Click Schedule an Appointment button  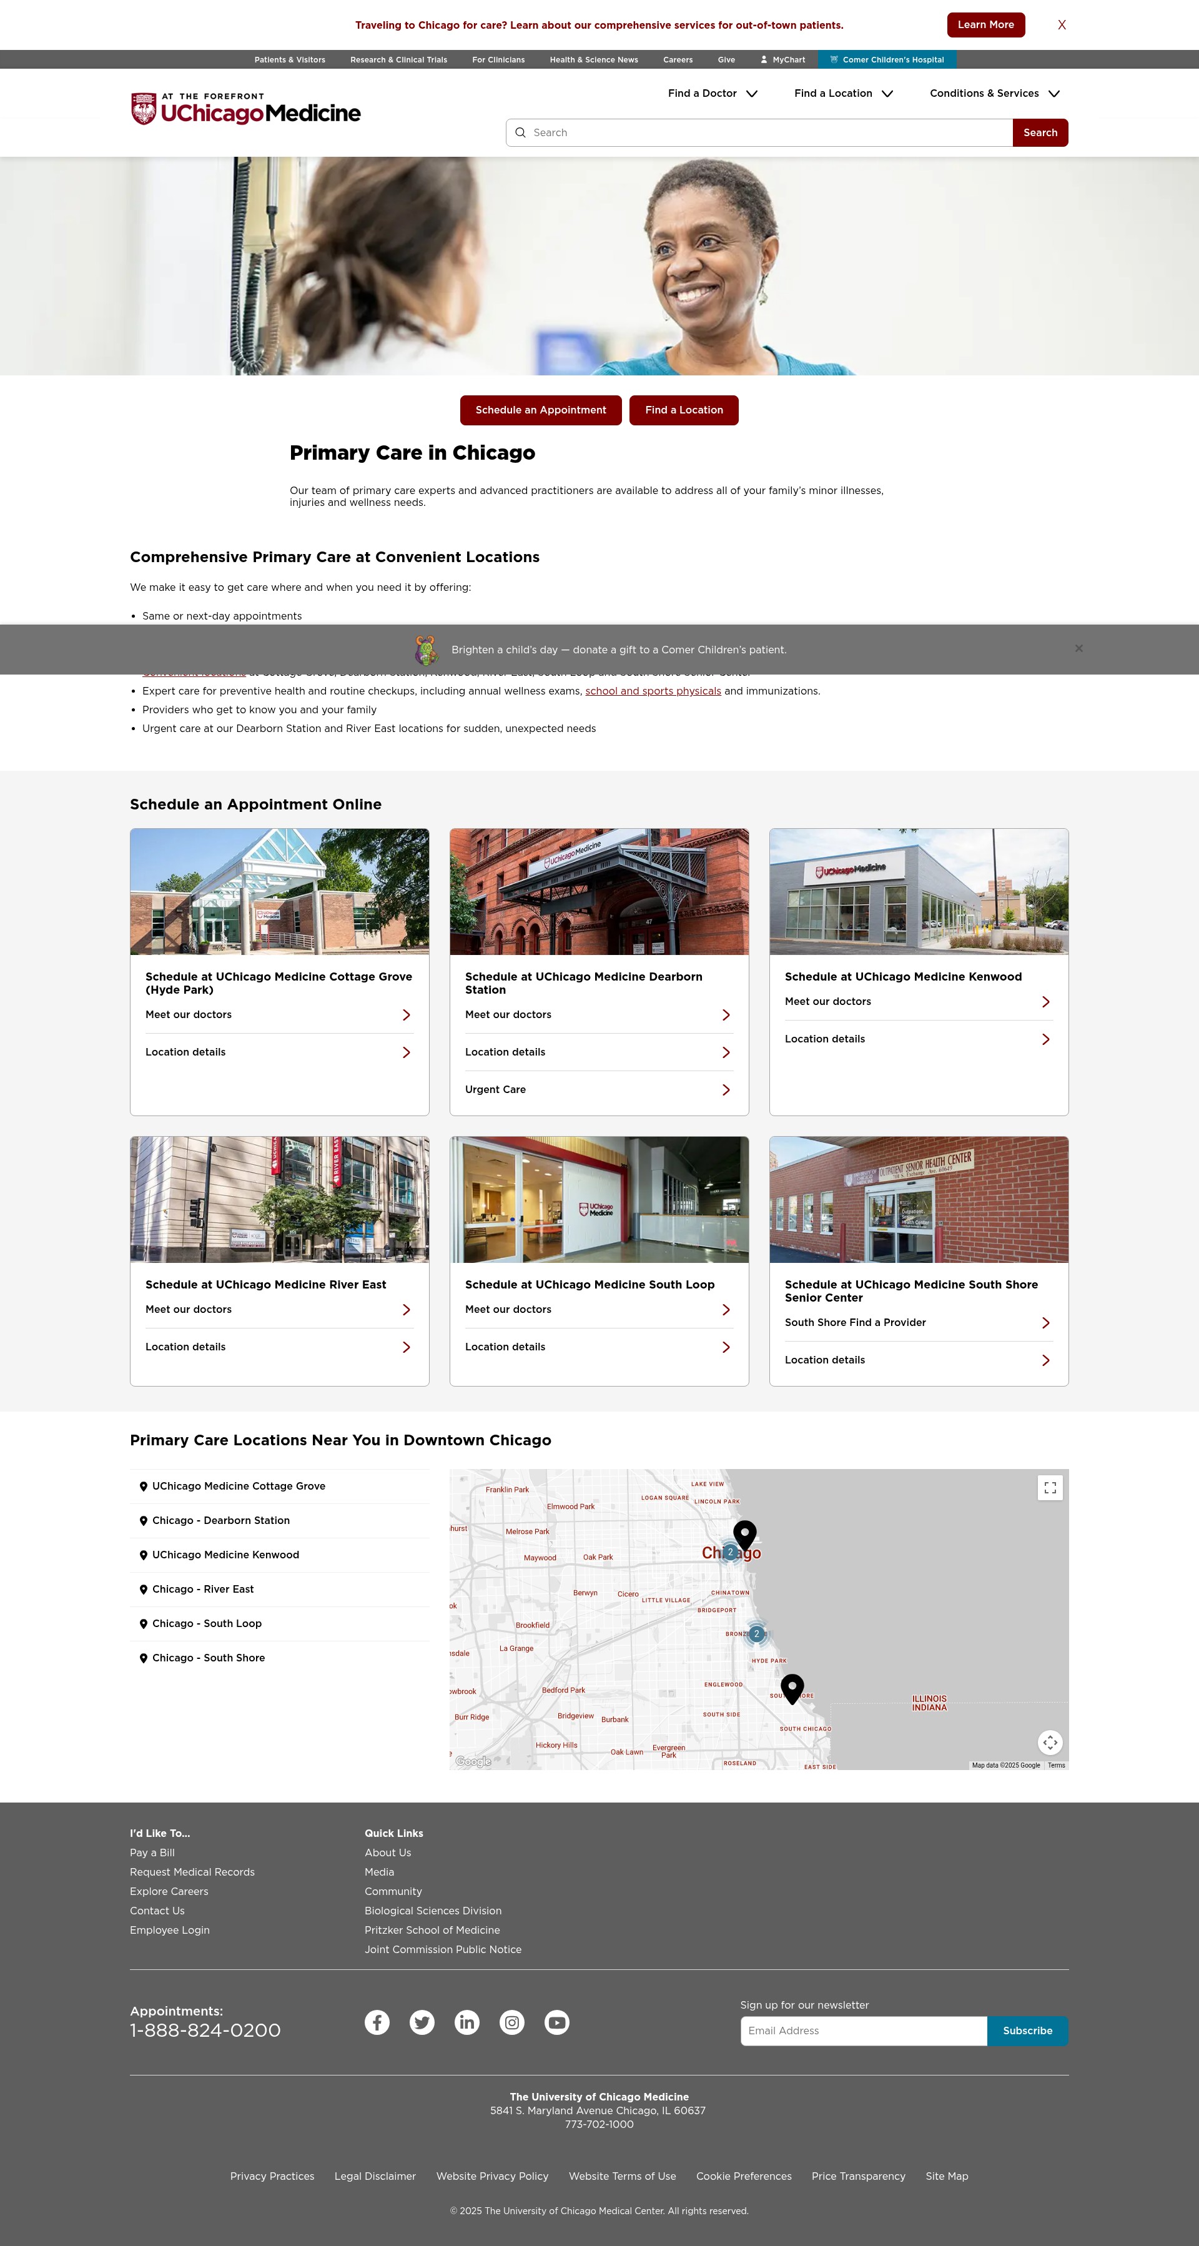(x=541, y=410)
